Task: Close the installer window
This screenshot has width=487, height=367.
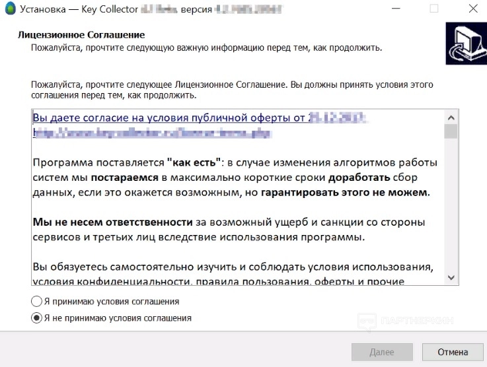Action: coord(473,9)
